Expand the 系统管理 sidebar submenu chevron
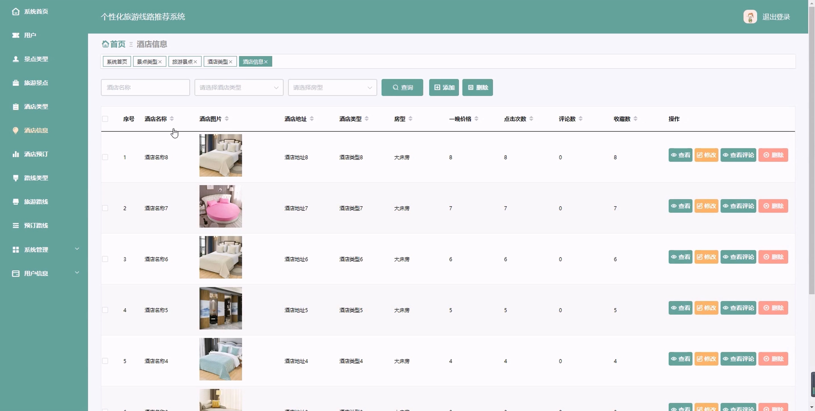 coord(77,249)
